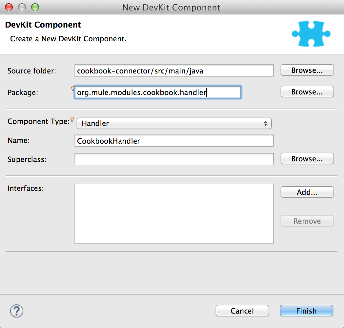Screen dimensions: 344x328
Task: Cancel the New DevKit Component dialog
Action: coord(242,311)
